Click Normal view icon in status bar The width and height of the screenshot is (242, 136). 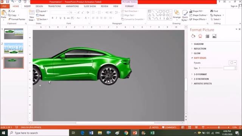[183, 127]
